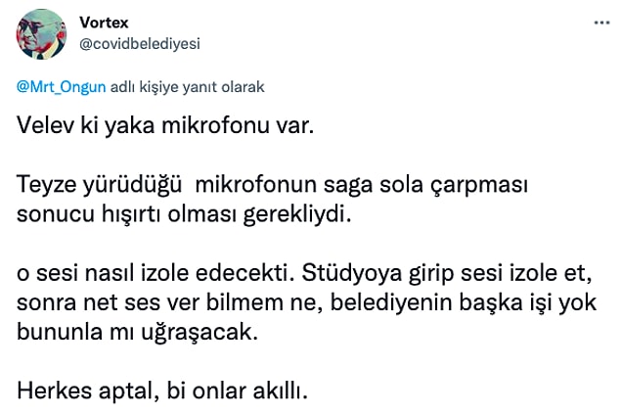Open the tweet's more options menu
Screen dimensions: 621x414
point(601,23)
